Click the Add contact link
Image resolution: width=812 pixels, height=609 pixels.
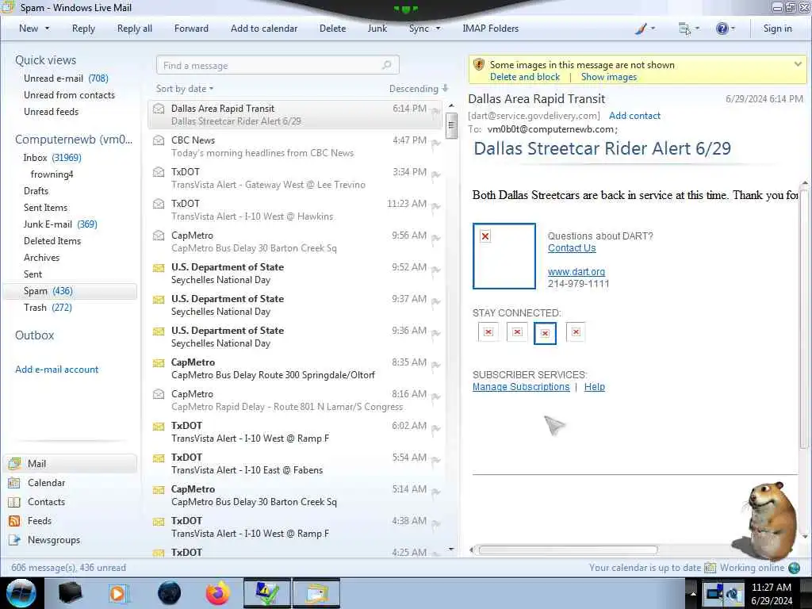point(634,116)
